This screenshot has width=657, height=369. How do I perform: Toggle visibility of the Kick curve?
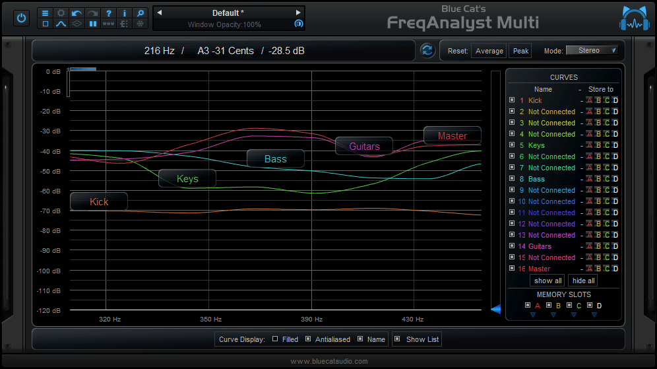512,100
